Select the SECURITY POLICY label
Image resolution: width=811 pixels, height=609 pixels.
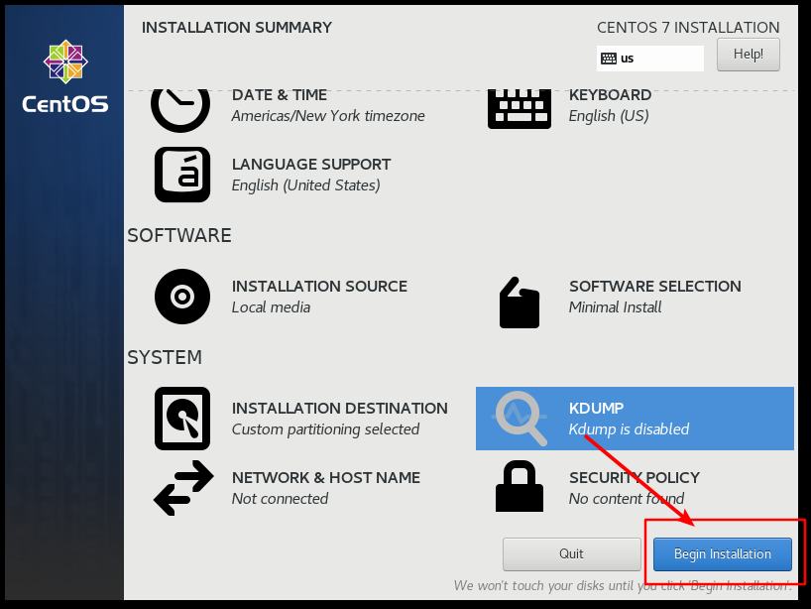(635, 477)
